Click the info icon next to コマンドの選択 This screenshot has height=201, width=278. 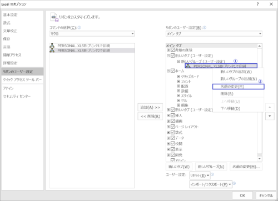79,28
